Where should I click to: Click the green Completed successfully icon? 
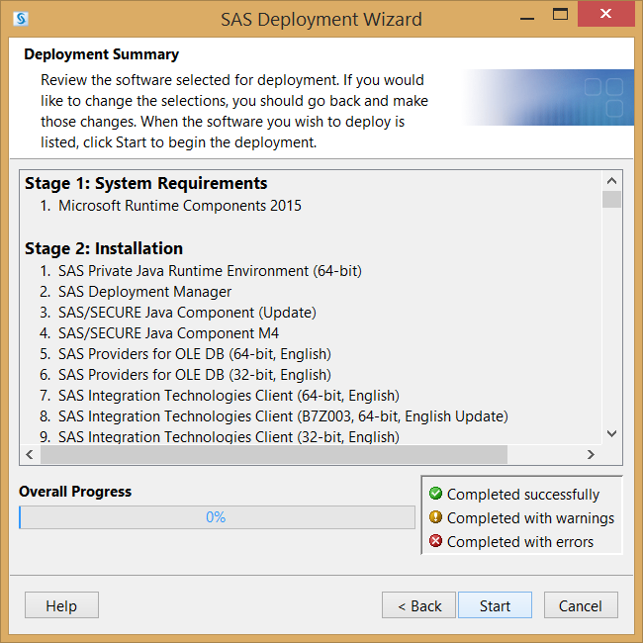(x=435, y=494)
